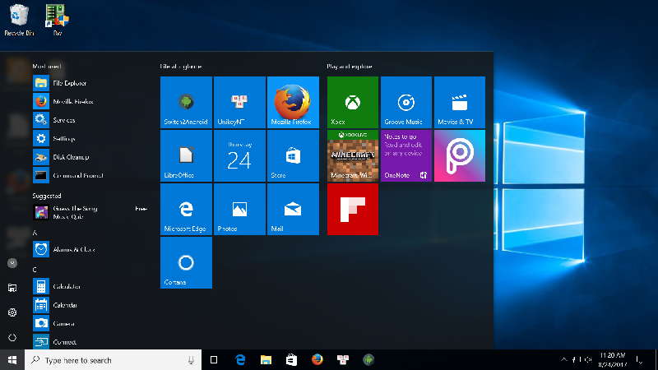Click the user account icon in Start rail
658x370 pixels.
[12, 263]
